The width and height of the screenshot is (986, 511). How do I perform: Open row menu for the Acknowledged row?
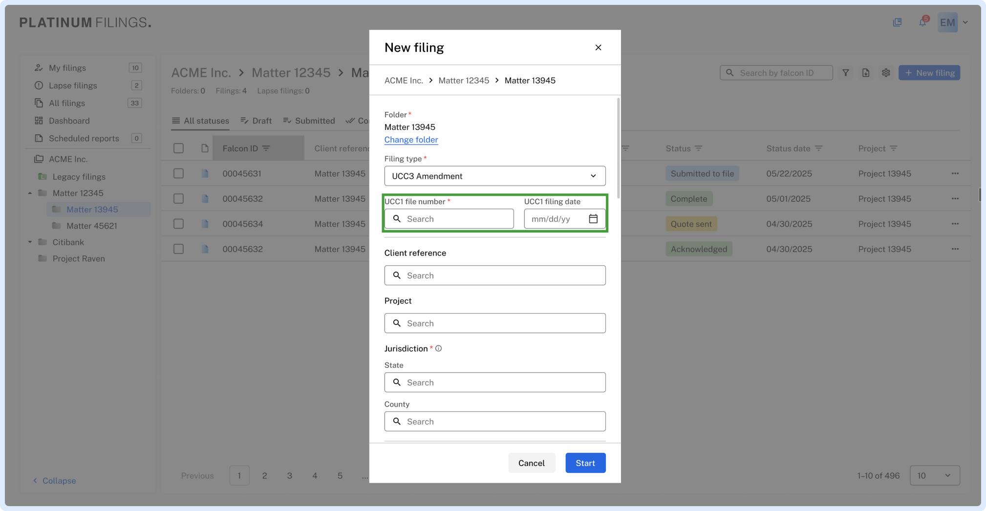click(x=955, y=249)
